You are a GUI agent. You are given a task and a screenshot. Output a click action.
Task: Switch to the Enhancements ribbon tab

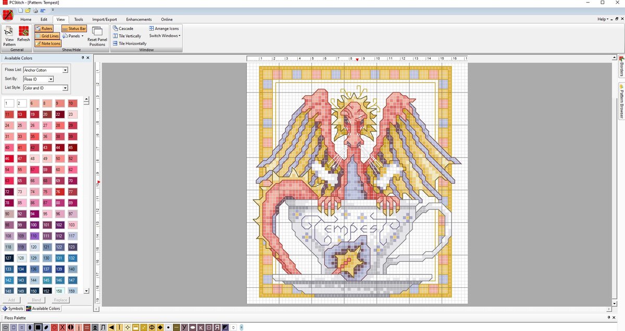139,19
